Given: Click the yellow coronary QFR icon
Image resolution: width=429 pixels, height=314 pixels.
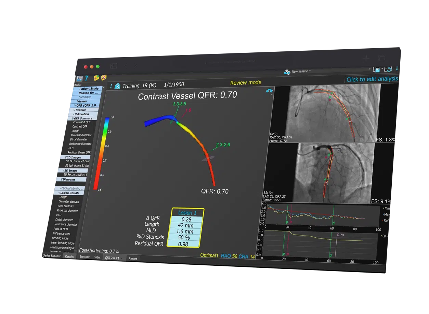Looking at the screenshot, I should [104, 78].
